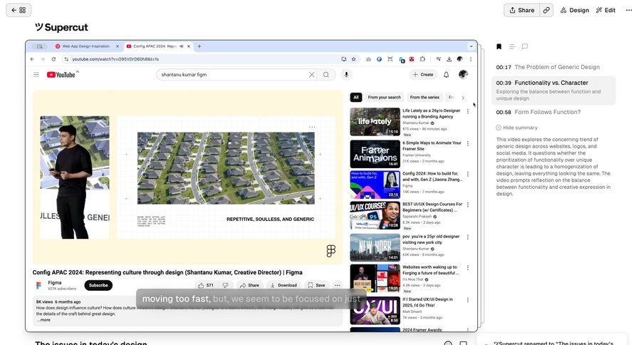The image size is (641, 345).
Task: Select the From your search chip
Action: pyautogui.click(x=385, y=98)
